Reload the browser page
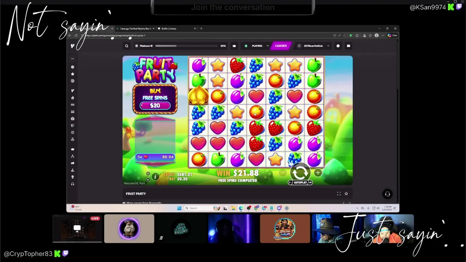 point(76,35)
